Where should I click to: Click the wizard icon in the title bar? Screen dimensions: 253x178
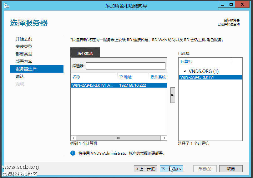7,6
